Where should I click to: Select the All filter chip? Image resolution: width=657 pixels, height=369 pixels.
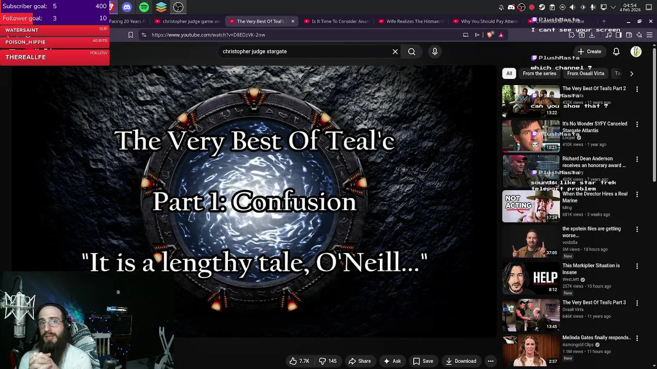[x=509, y=73]
